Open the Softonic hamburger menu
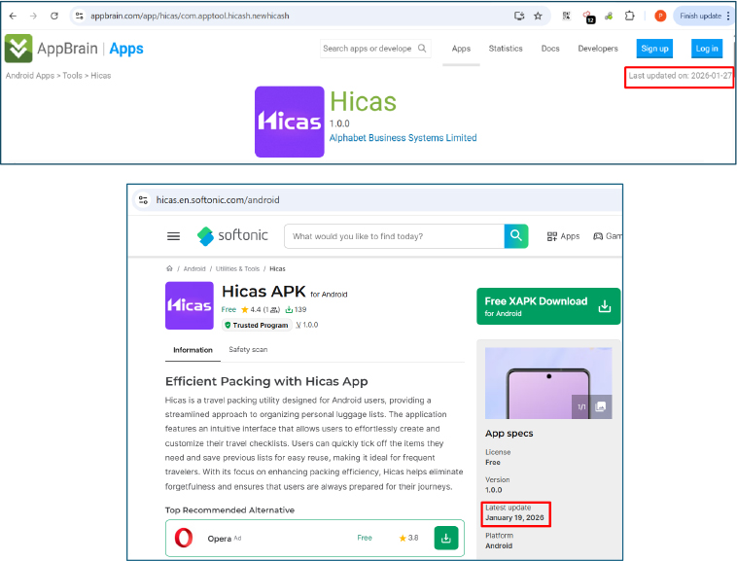Screen dimensions: 737x561 173,236
